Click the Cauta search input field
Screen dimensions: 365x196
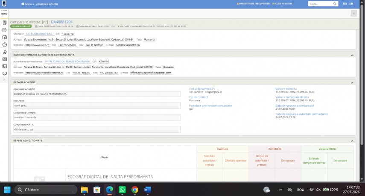click(x=320, y=4)
